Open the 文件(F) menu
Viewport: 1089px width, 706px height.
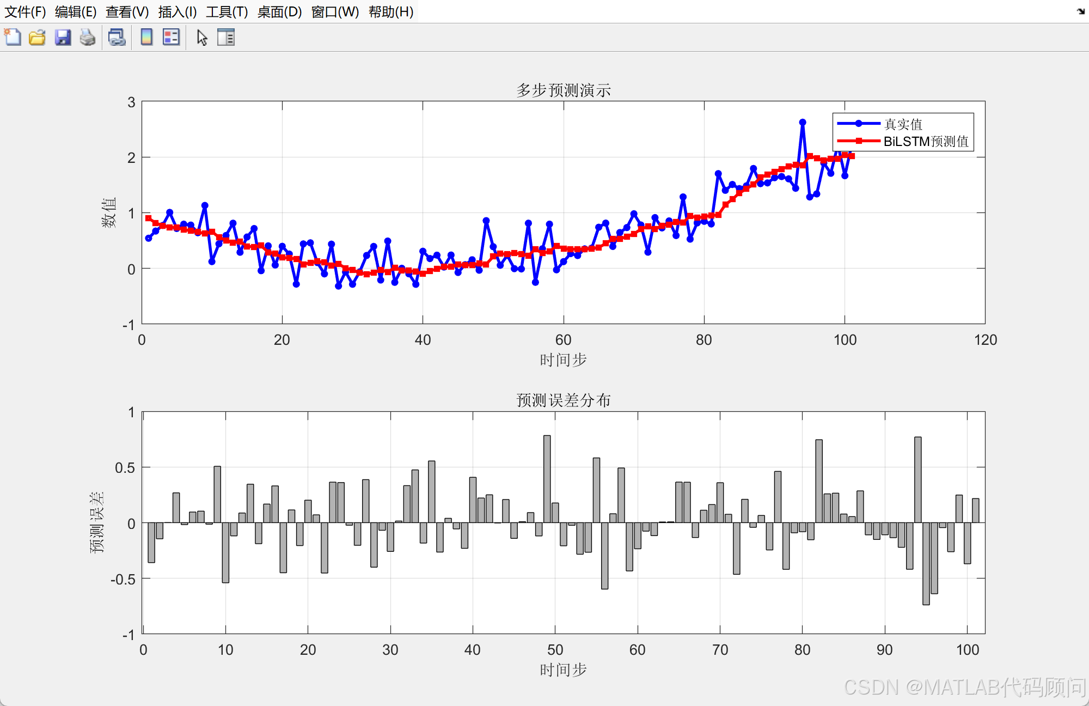(x=25, y=11)
